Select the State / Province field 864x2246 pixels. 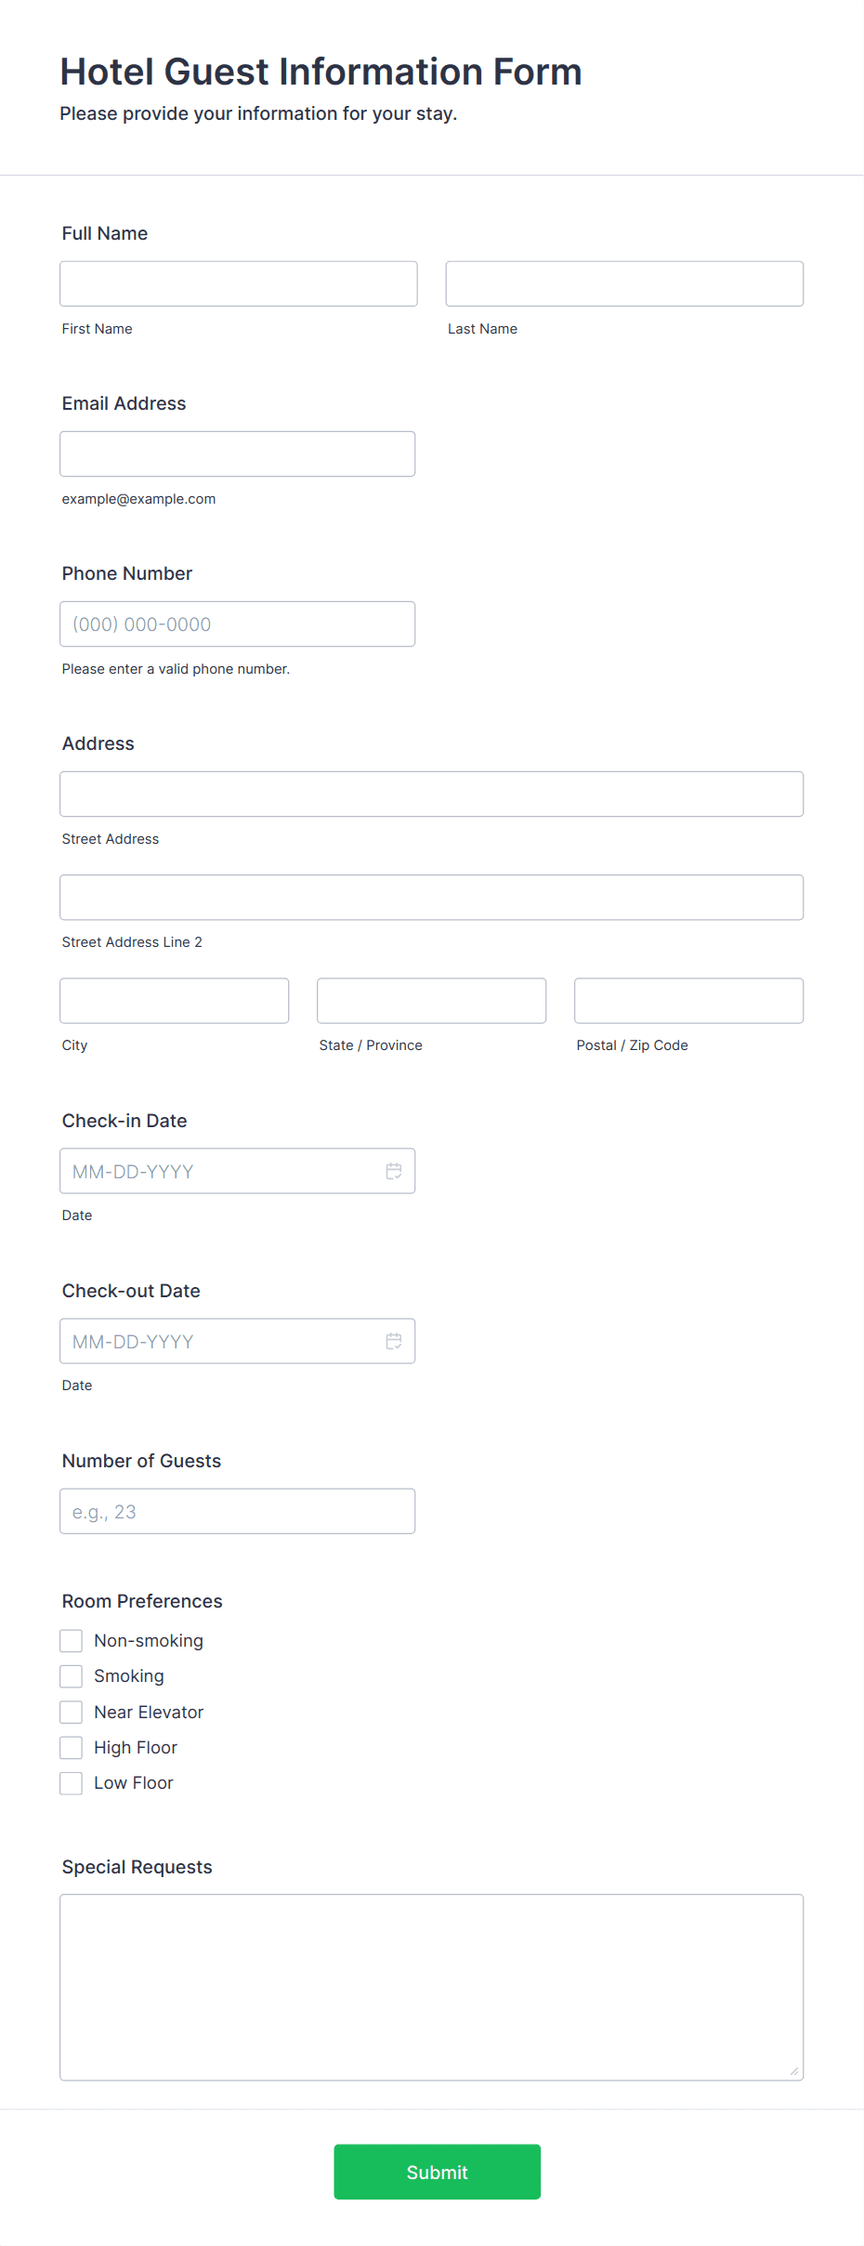coord(431,1000)
